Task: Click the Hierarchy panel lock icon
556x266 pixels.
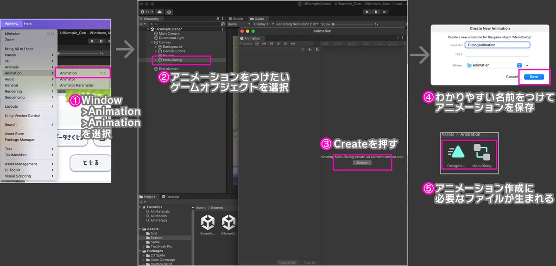Action: pos(218,19)
